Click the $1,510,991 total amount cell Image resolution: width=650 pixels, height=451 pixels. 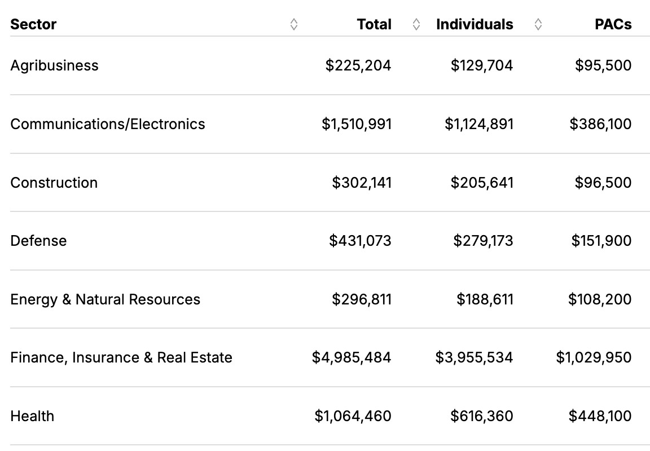point(357,124)
